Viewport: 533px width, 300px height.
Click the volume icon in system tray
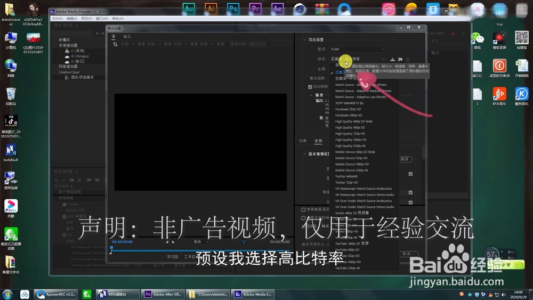(504, 295)
